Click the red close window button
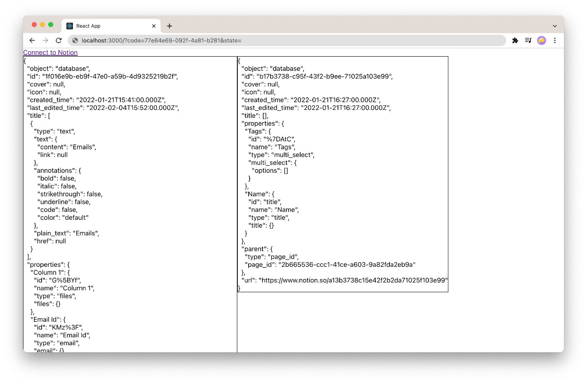The width and height of the screenshot is (587, 383). [x=34, y=25]
